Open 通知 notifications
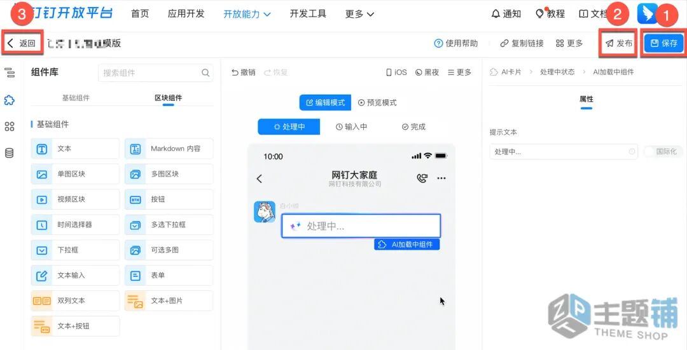 506,14
